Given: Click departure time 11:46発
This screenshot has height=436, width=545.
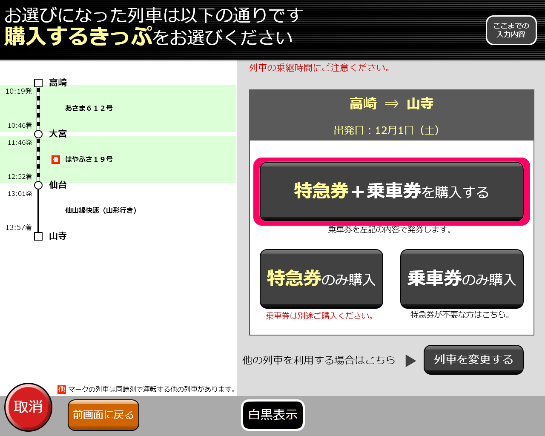Looking at the screenshot, I should point(20,142).
